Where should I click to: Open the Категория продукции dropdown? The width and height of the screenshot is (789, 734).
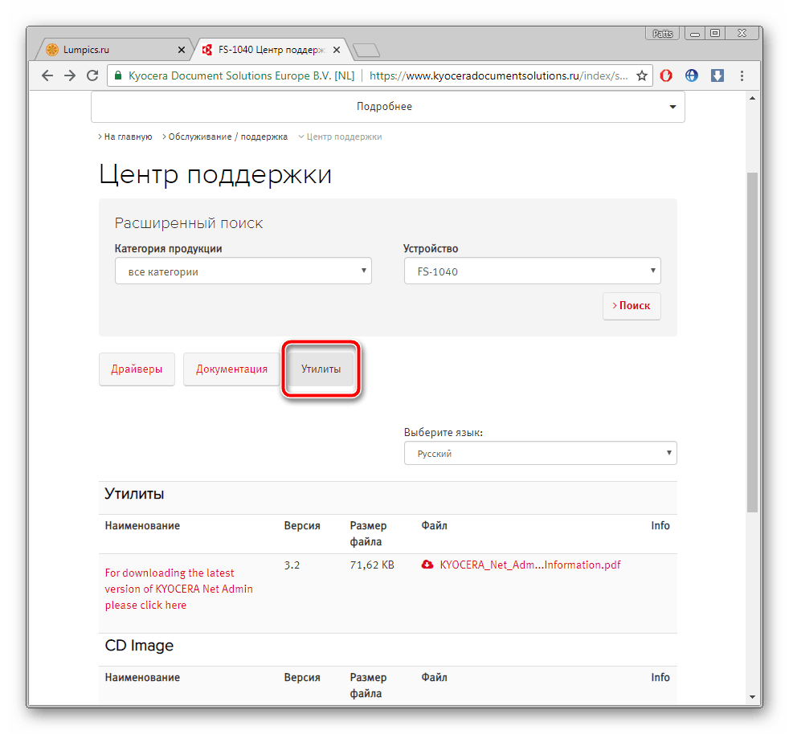243,271
